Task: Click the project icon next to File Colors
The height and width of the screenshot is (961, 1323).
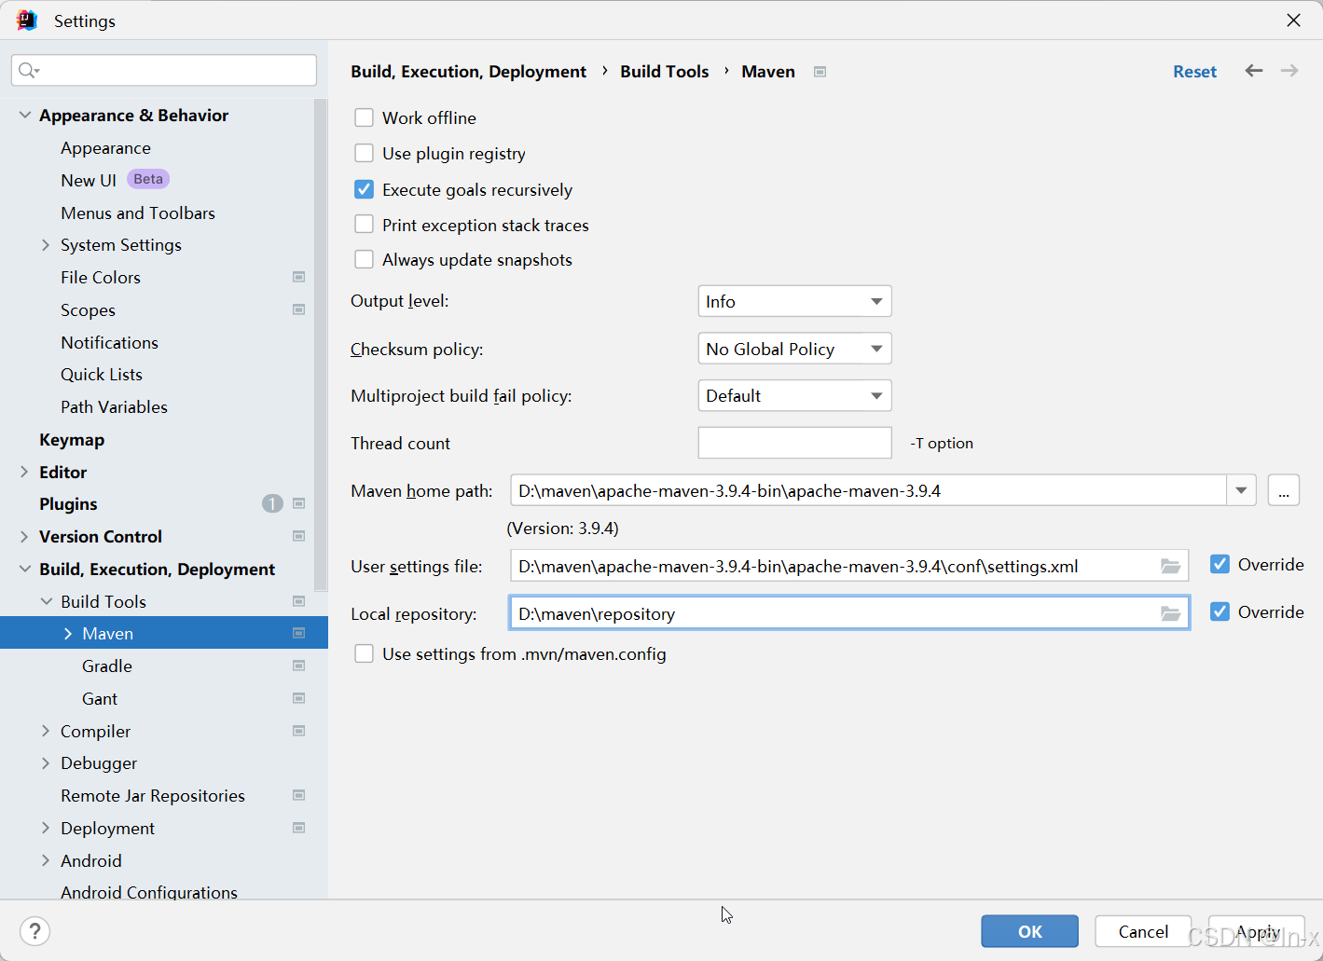Action: [298, 277]
